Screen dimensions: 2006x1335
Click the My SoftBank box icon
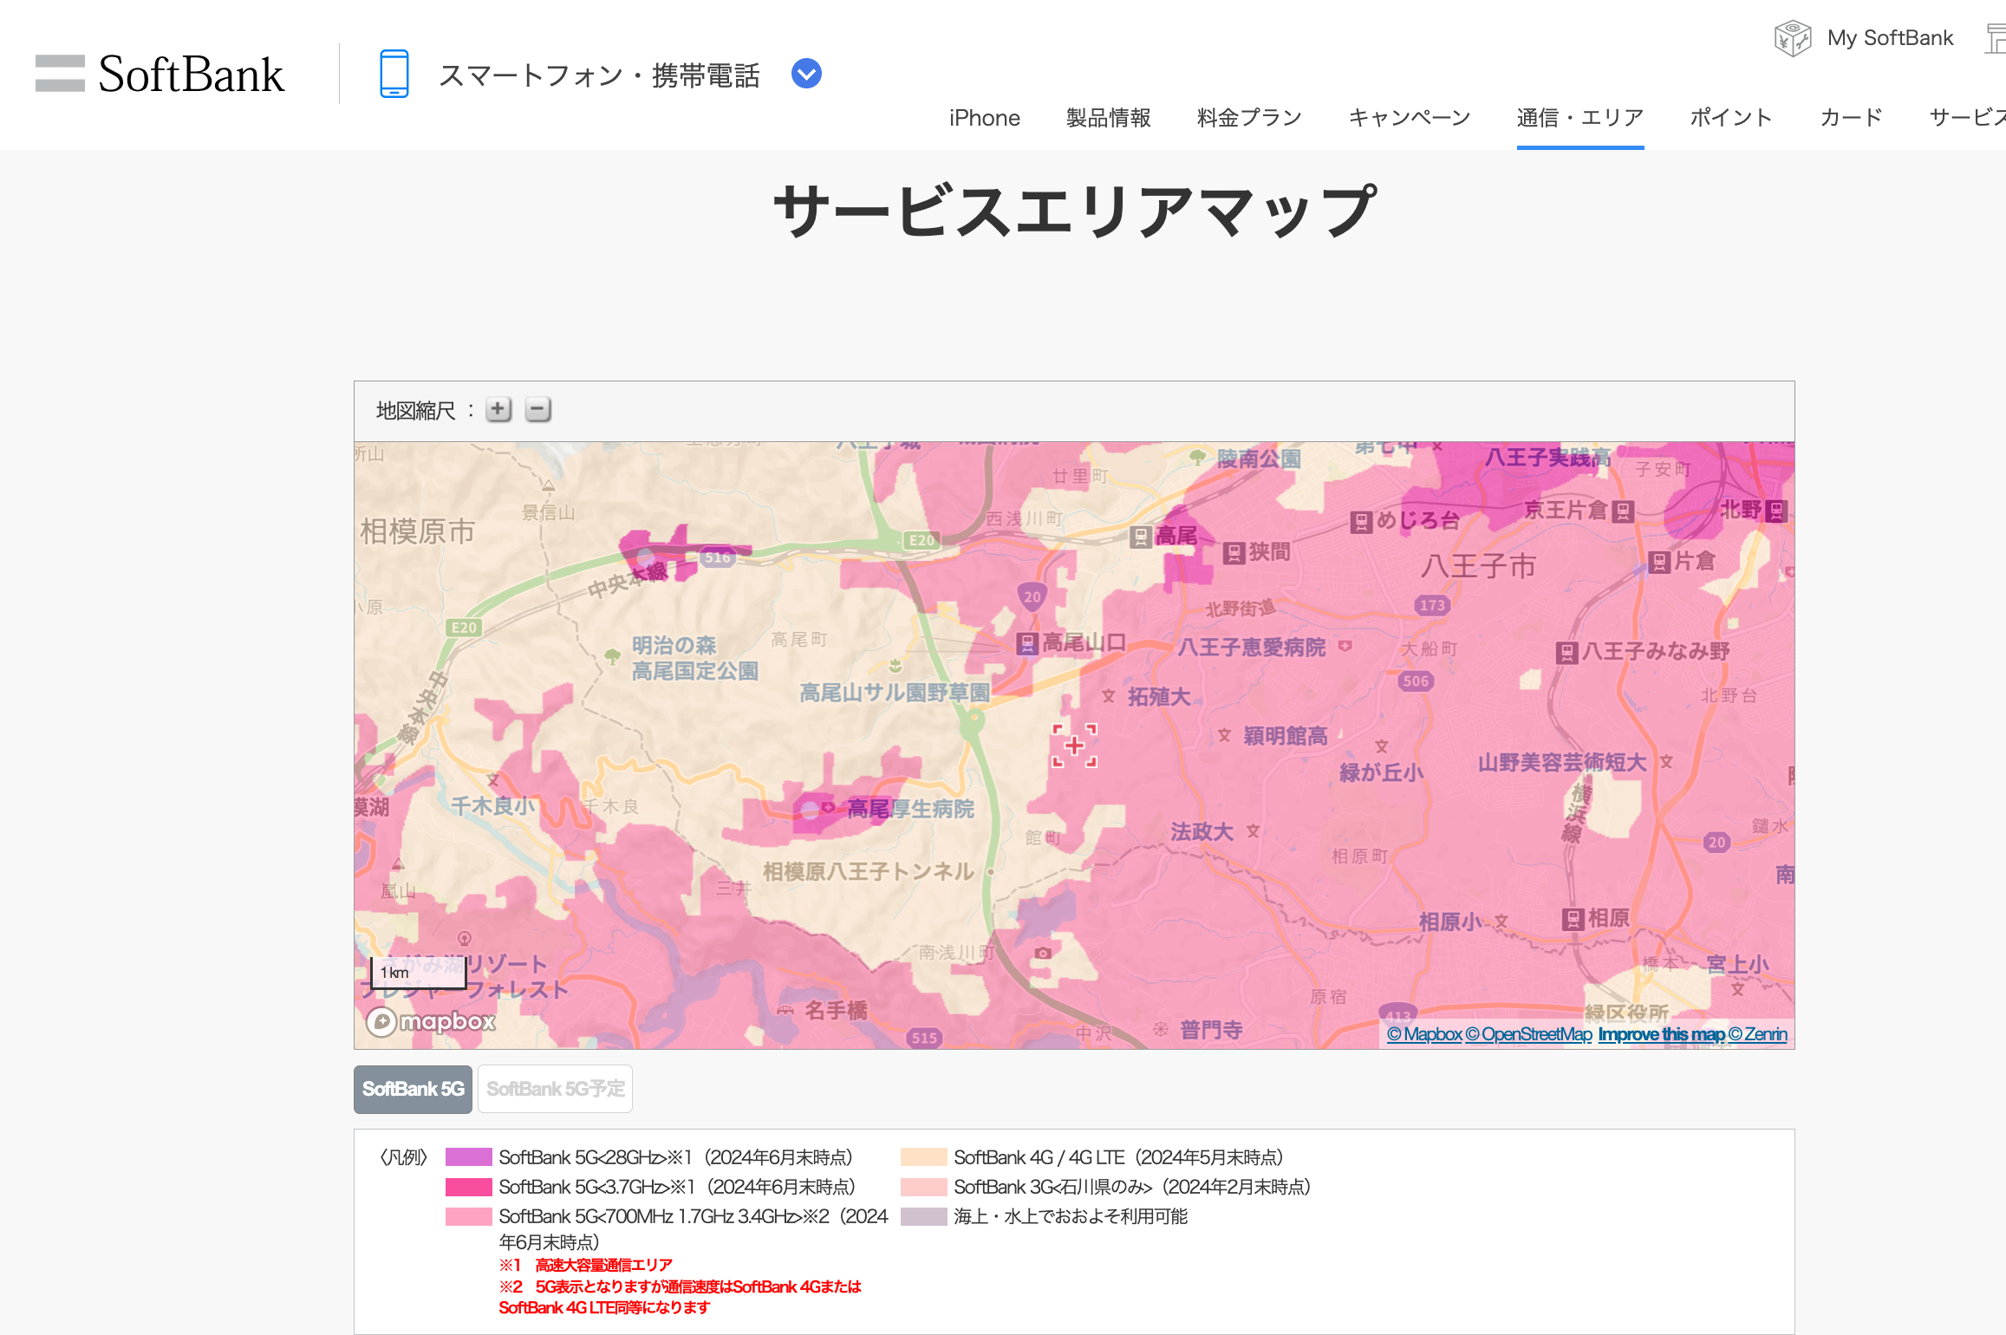click(1793, 38)
